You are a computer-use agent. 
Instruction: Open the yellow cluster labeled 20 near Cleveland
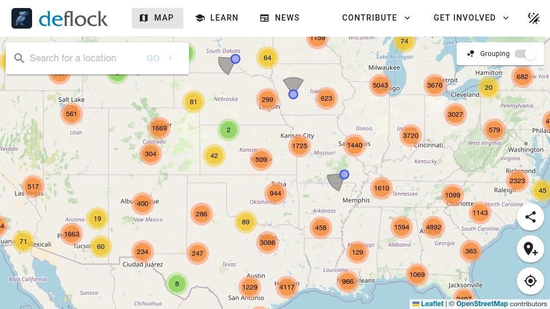(488, 88)
